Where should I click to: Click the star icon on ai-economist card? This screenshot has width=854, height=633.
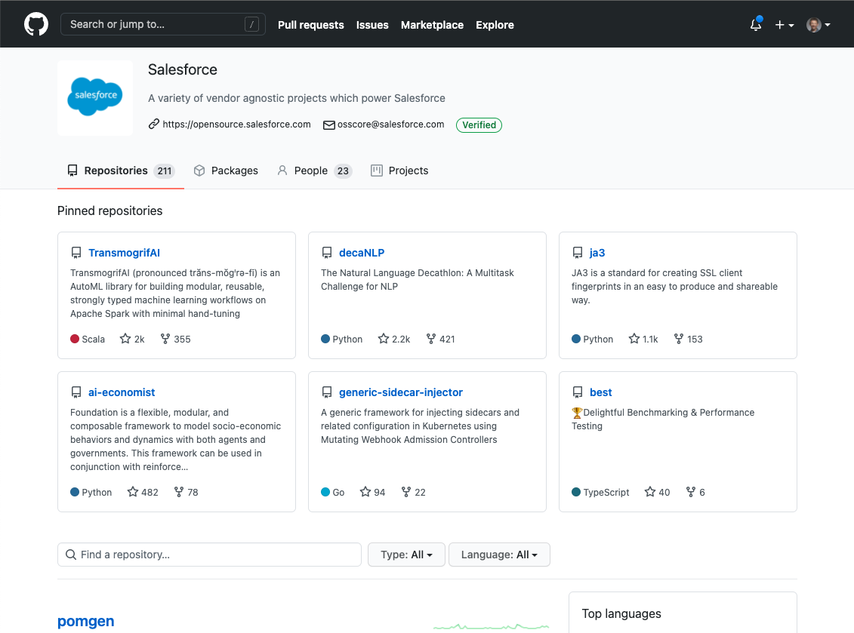(132, 491)
